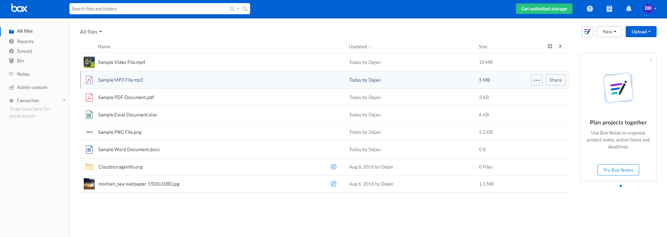Click the Box Notes icon button beside New
Image resolution: width=667 pixels, height=237 pixels.
pyautogui.click(x=587, y=32)
